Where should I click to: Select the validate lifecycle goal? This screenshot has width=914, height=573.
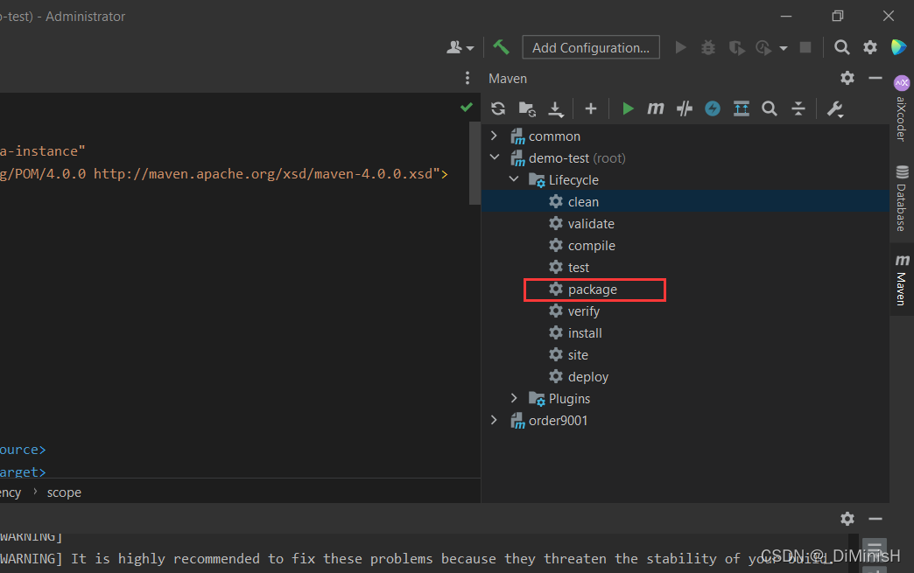tap(591, 224)
